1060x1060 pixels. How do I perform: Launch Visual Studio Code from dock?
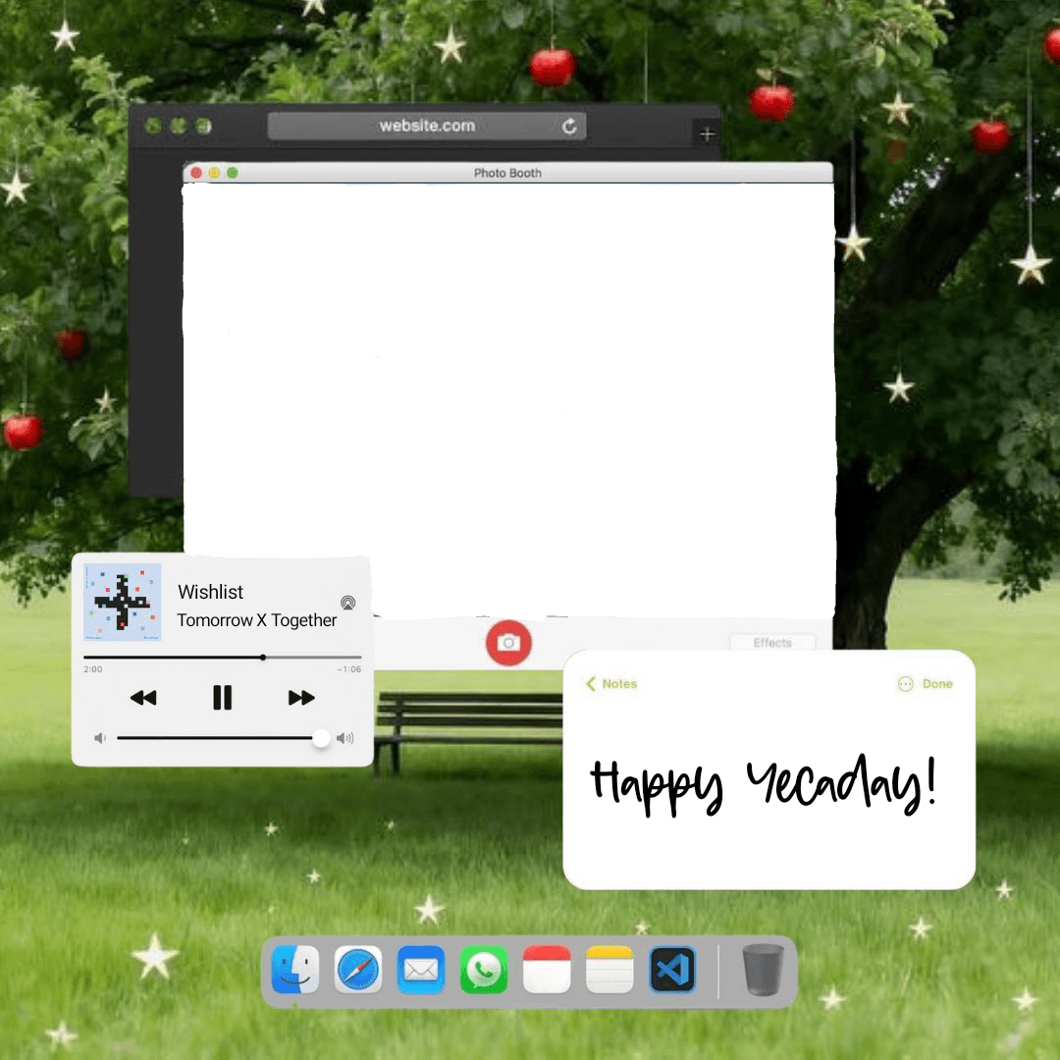[672, 970]
